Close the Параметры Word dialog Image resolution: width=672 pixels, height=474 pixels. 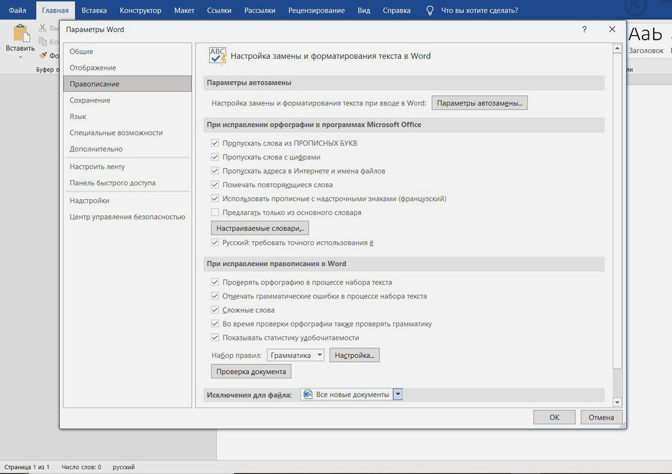612,29
